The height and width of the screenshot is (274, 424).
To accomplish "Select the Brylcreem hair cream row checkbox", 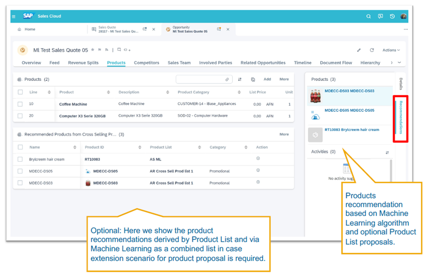I will [20, 160].
